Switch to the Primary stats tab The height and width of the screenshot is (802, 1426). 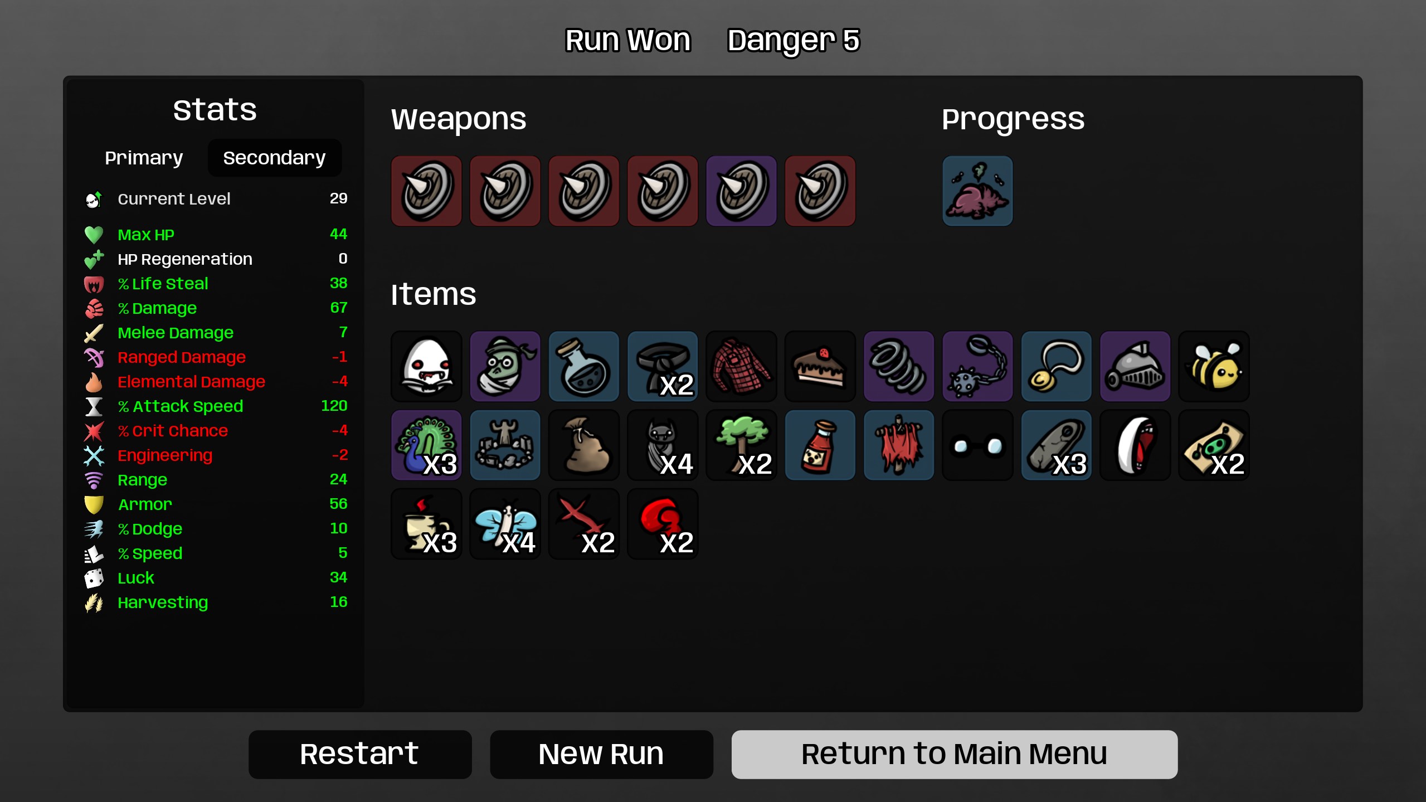[144, 158]
